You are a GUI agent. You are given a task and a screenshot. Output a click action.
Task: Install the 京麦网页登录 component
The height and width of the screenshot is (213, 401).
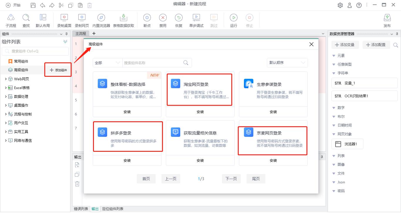point(273,161)
